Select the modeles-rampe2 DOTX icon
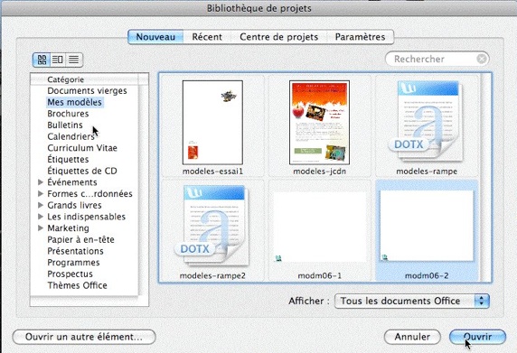517x353 pixels. (x=212, y=226)
